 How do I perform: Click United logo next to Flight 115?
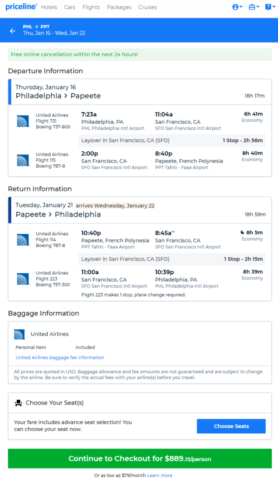coord(23,160)
